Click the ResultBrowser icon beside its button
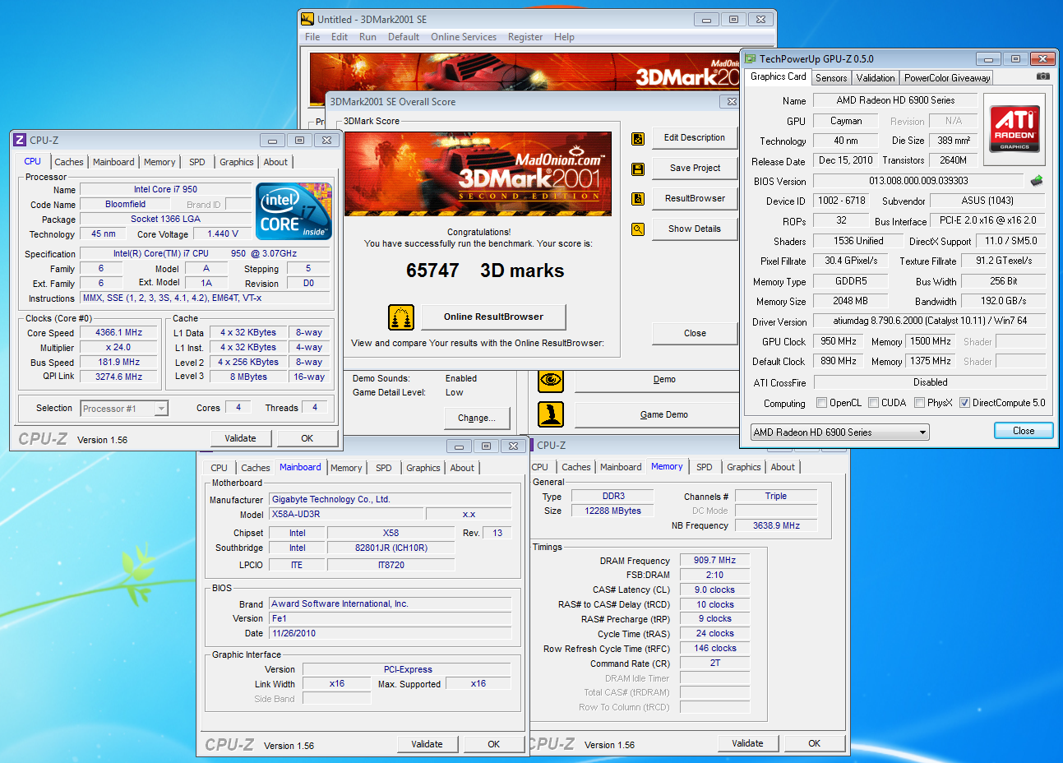 [637, 199]
